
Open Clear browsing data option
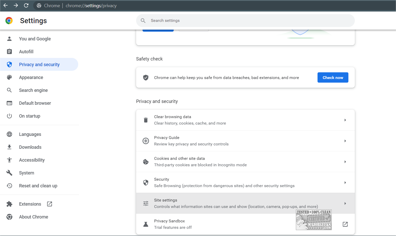245,120
